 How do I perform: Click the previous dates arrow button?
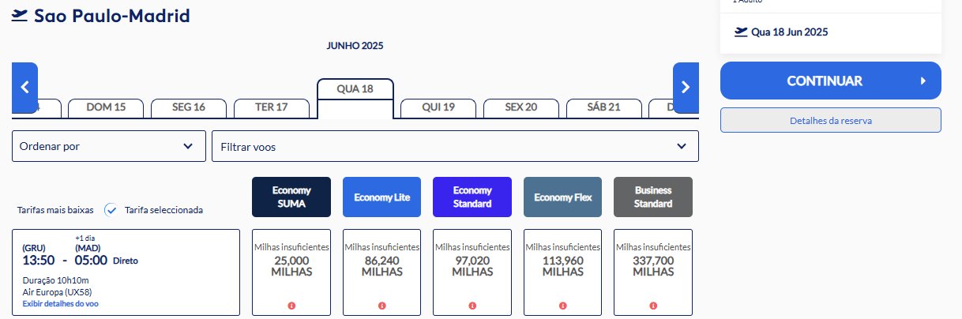24,87
